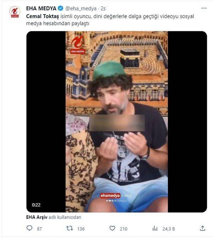This screenshot has width=213, height=239.
Task: Click the 210 likes count
Action: click(124, 229)
